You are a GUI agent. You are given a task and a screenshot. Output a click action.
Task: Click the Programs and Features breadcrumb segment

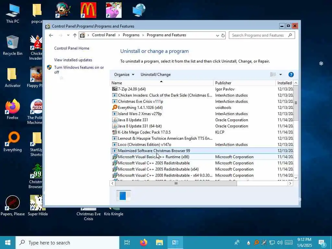166,35
